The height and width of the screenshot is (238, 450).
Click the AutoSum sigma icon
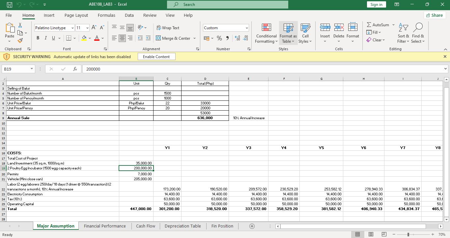[x=369, y=25]
